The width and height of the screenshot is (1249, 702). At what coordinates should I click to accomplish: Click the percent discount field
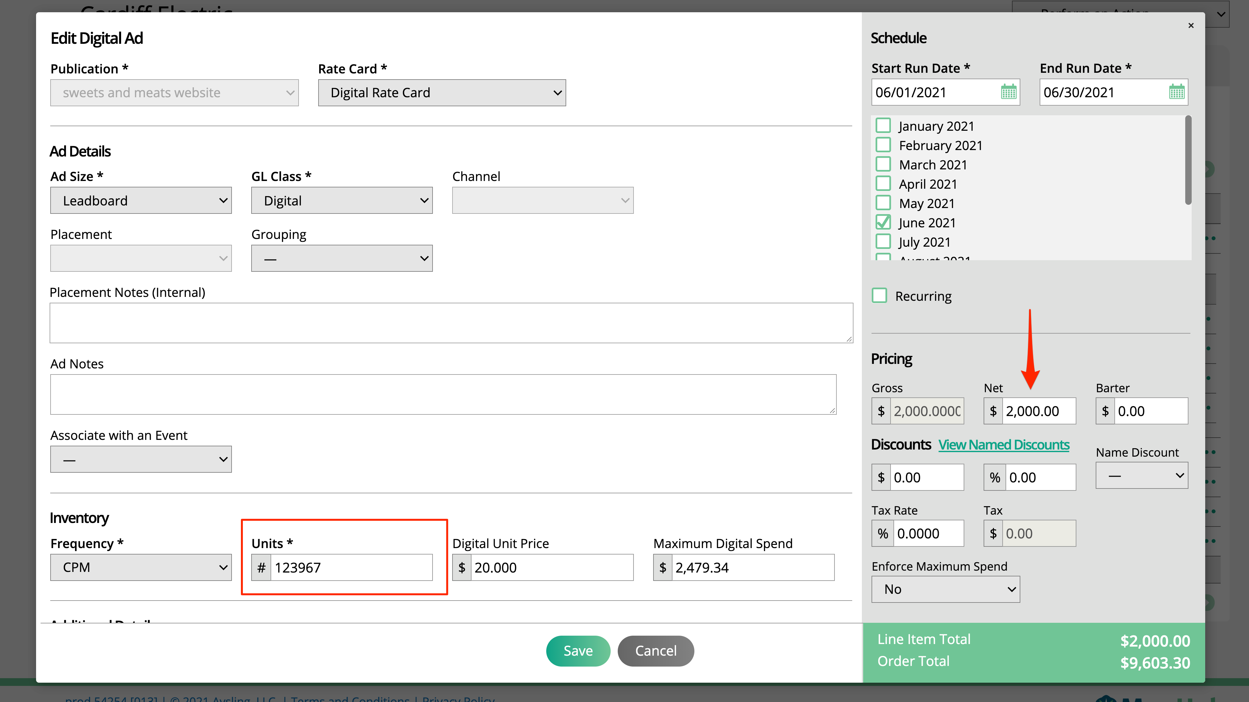coord(1041,478)
